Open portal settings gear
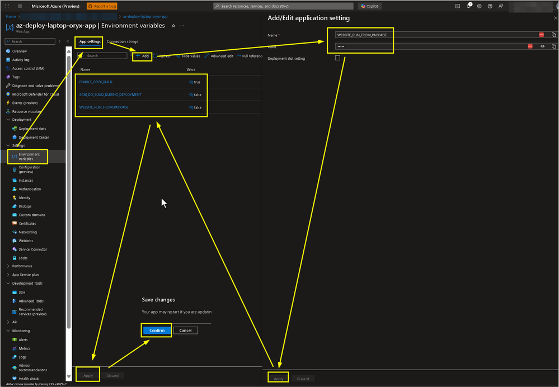Viewport: 559px width, 387px height. coord(479,6)
